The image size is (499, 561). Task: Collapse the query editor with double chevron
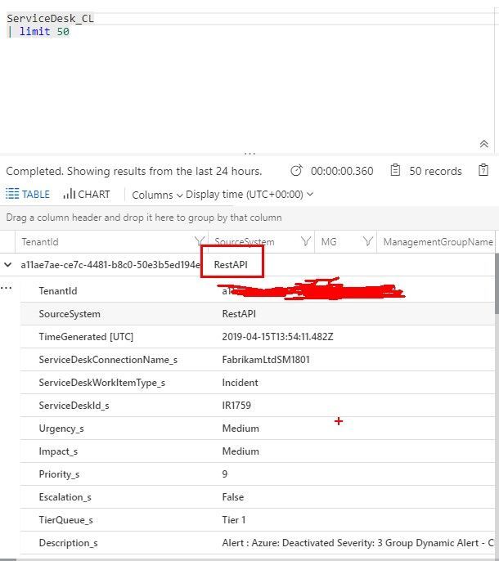(484, 144)
